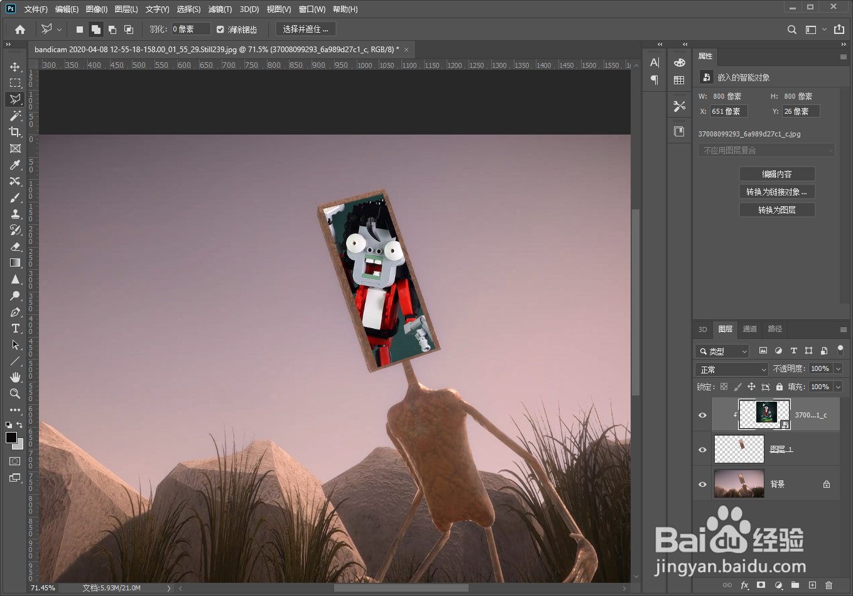Add layer style via fx icon
Screen dimensions: 853x596
coord(744,585)
